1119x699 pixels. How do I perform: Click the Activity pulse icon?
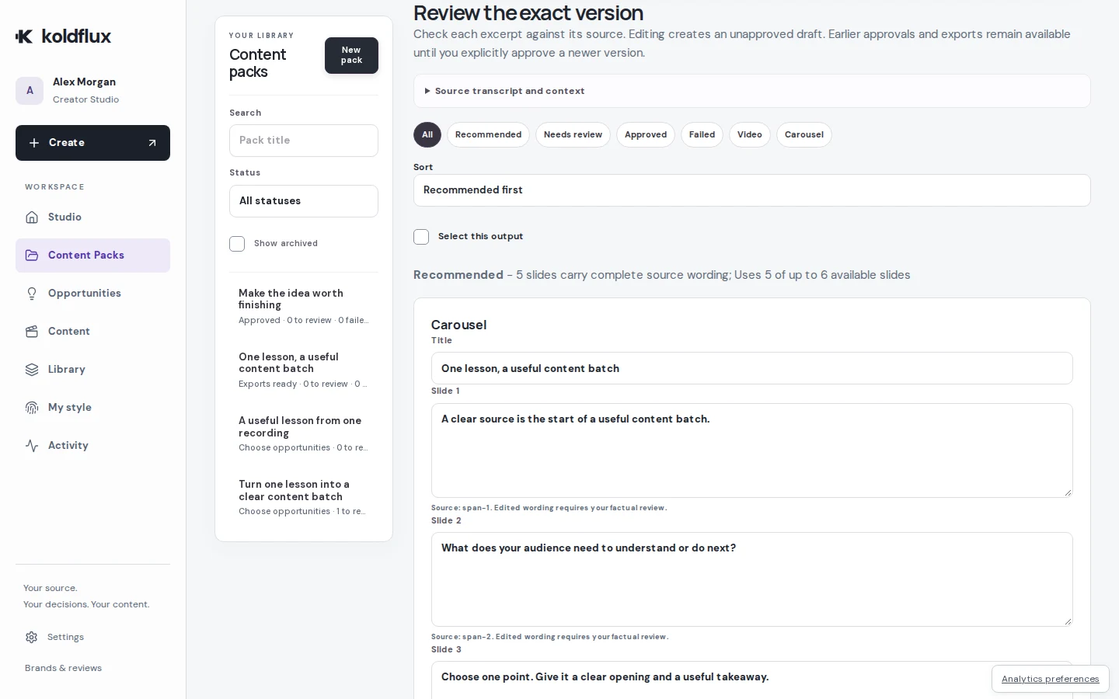pos(32,446)
